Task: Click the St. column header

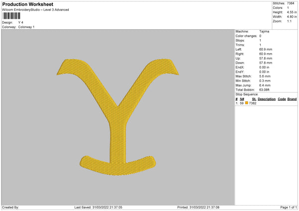Action: click(x=254, y=99)
